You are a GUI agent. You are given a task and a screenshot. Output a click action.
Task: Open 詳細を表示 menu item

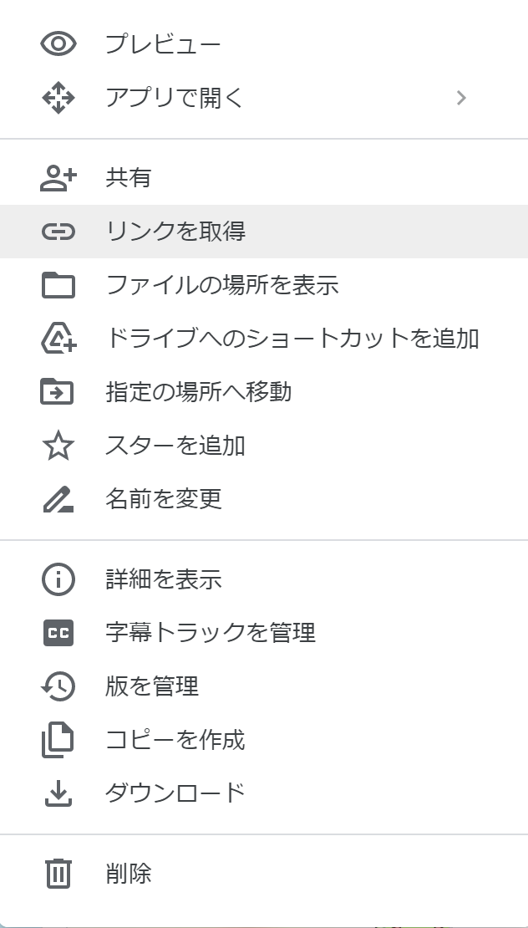(x=164, y=579)
